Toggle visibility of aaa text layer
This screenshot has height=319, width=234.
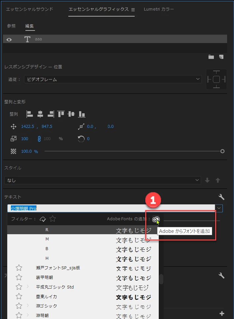(x=9, y=39)
